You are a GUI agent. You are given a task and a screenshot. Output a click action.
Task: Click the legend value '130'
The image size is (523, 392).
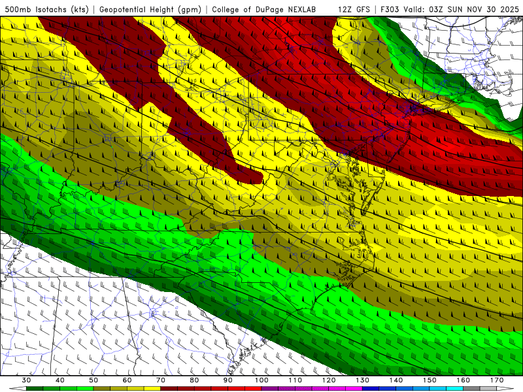point(363,380)
